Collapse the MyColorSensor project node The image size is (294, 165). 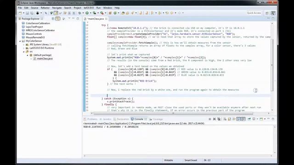pos(20,41)
